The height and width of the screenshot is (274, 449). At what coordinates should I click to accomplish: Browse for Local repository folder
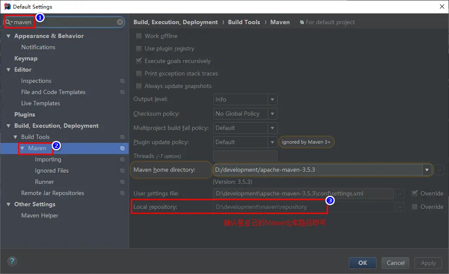pyautogui.click(x=400, y=207)
